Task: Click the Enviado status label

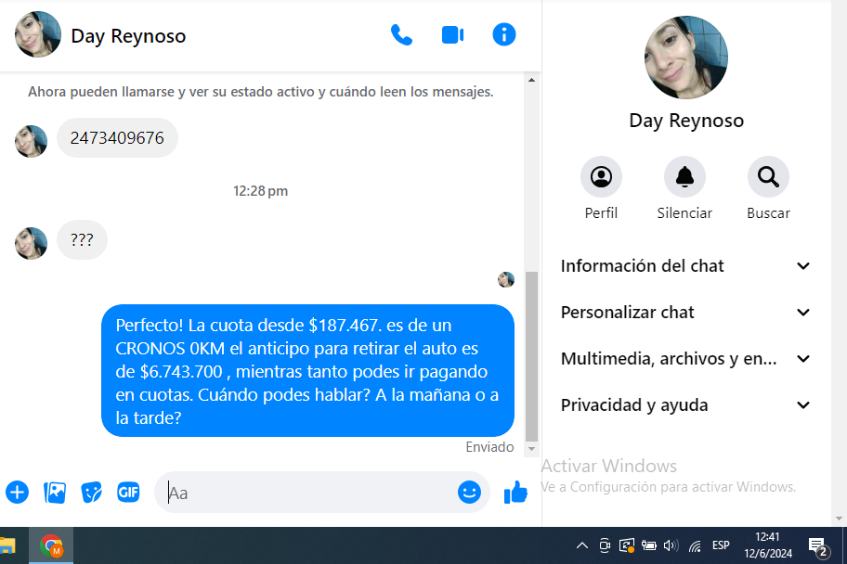Action: [x=489, y=447]
